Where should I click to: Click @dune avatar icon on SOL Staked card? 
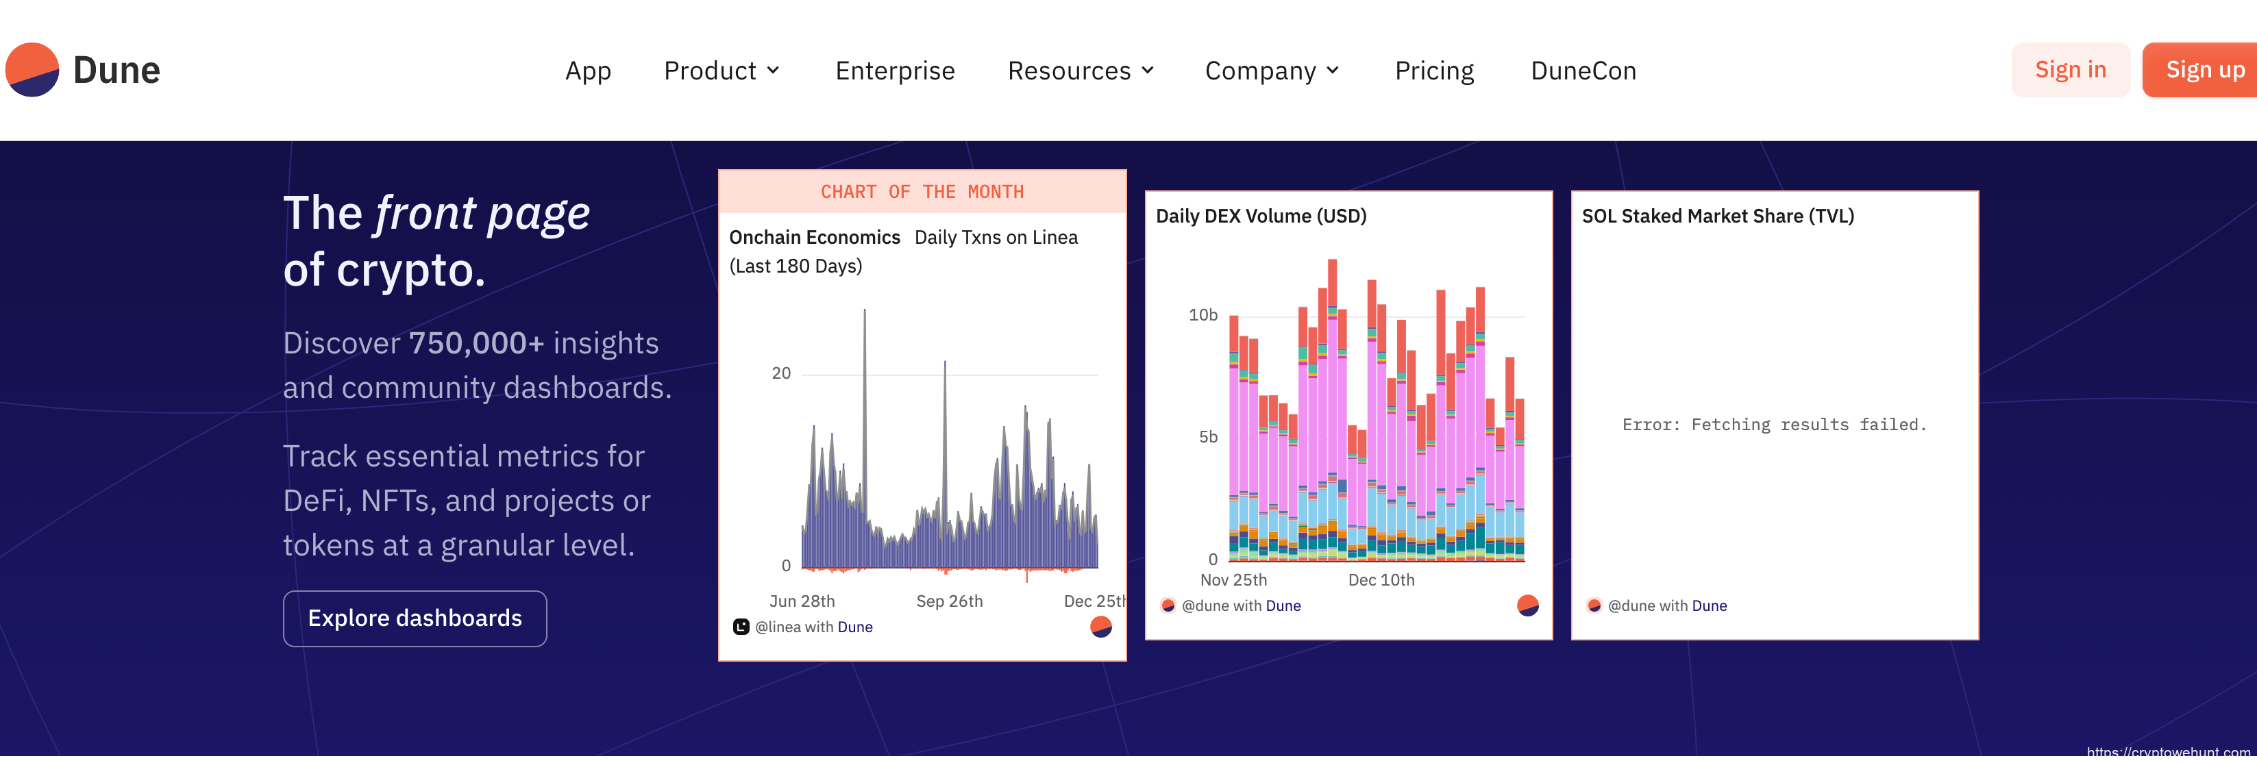click(x=1594, y=605)
